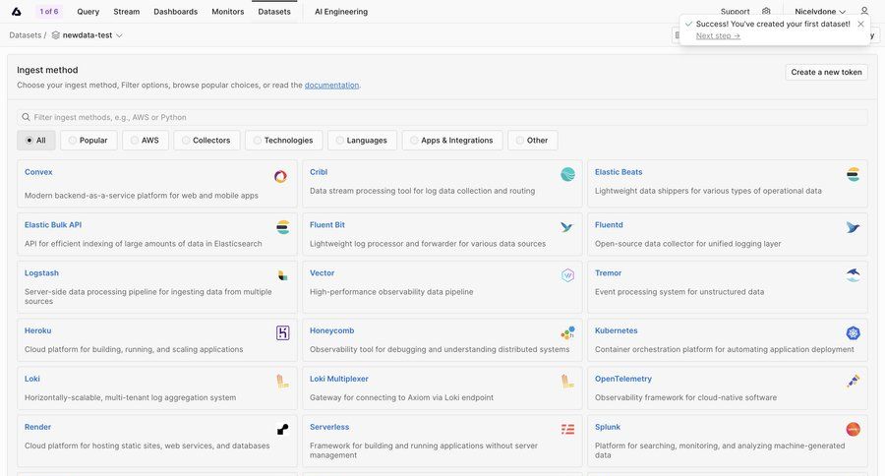Click the Fluent Bit bird icon

(566, 227)
